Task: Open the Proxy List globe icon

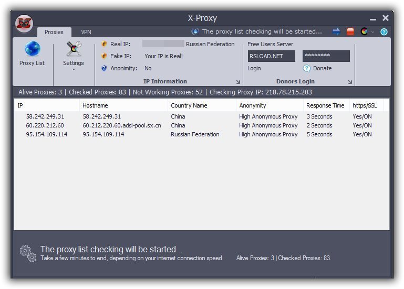Action: pos(32,50)
